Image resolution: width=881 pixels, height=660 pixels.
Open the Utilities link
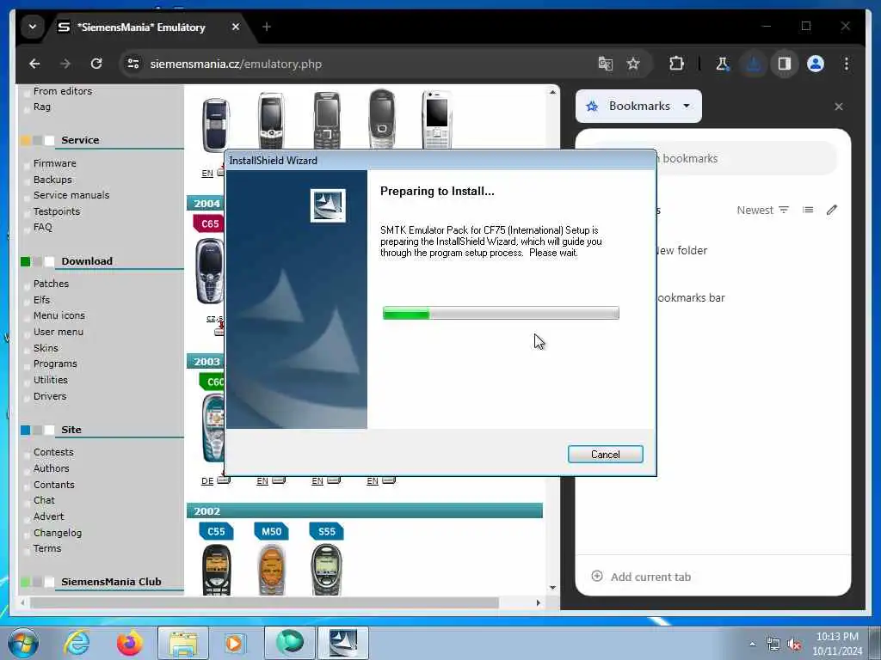click(x=50, y=380)
